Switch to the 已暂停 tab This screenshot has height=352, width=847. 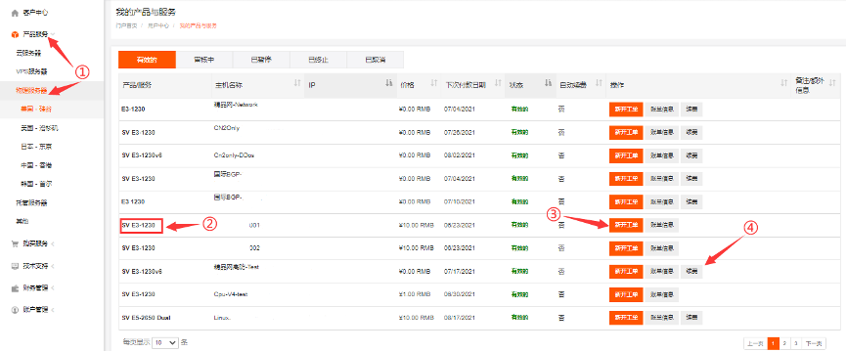(x=261, y=60)
